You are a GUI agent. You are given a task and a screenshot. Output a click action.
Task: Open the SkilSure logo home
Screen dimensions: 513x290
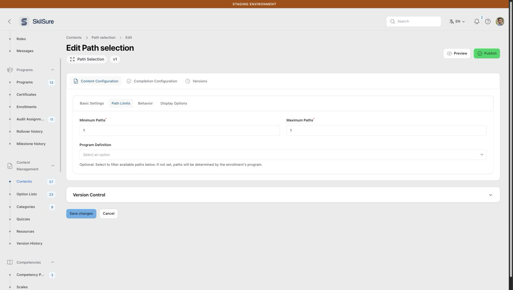click(x=37, y=21)
